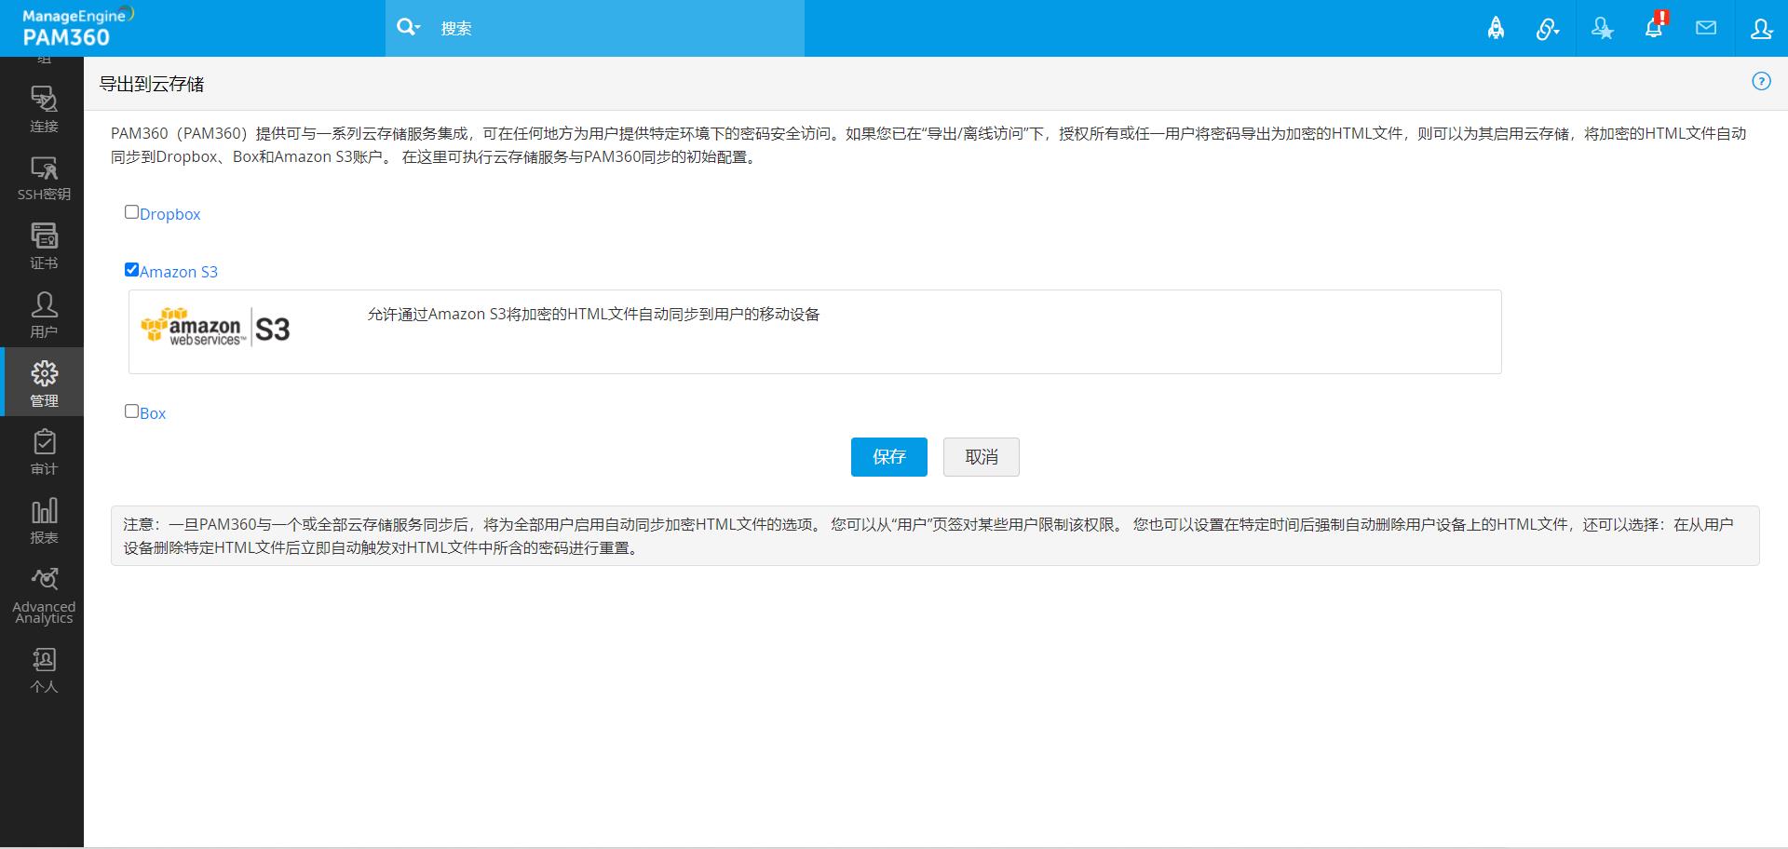This screenshot has width=1788, height=849.
Task: Click the 取消 (Cancel) button
Action: [982, 457]
